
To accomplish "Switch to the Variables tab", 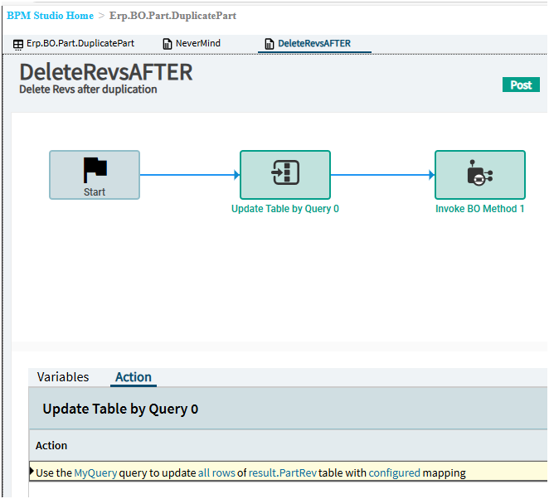I will point(63,377).
